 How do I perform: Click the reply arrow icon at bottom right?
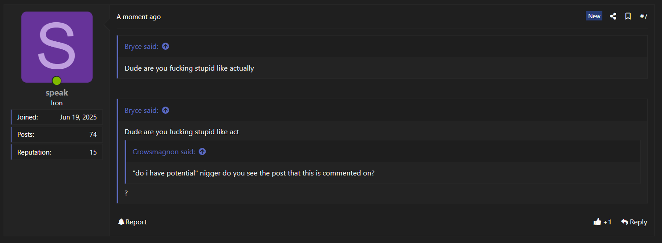(625, 222)
